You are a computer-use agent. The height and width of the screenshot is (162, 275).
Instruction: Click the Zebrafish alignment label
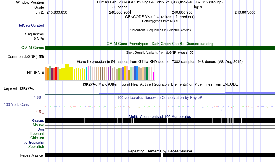click(36, 146)
